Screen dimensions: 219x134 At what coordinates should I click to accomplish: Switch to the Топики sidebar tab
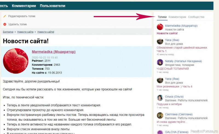coord(162,17)
